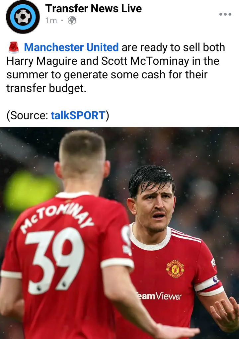The width and height of the screenshot is (239, 339).
Task: Click the text mentioning Harry Maguire
Action: point(42,61)
